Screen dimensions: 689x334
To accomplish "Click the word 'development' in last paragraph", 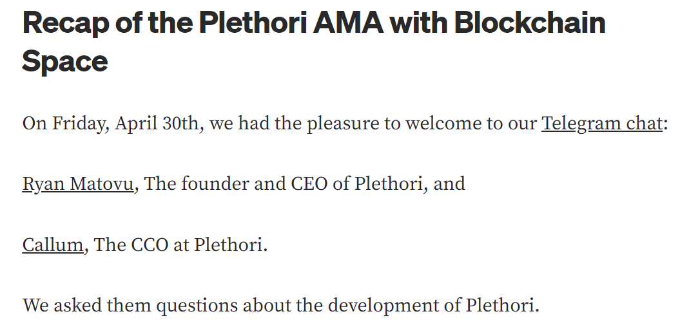I will click(367, 305).
